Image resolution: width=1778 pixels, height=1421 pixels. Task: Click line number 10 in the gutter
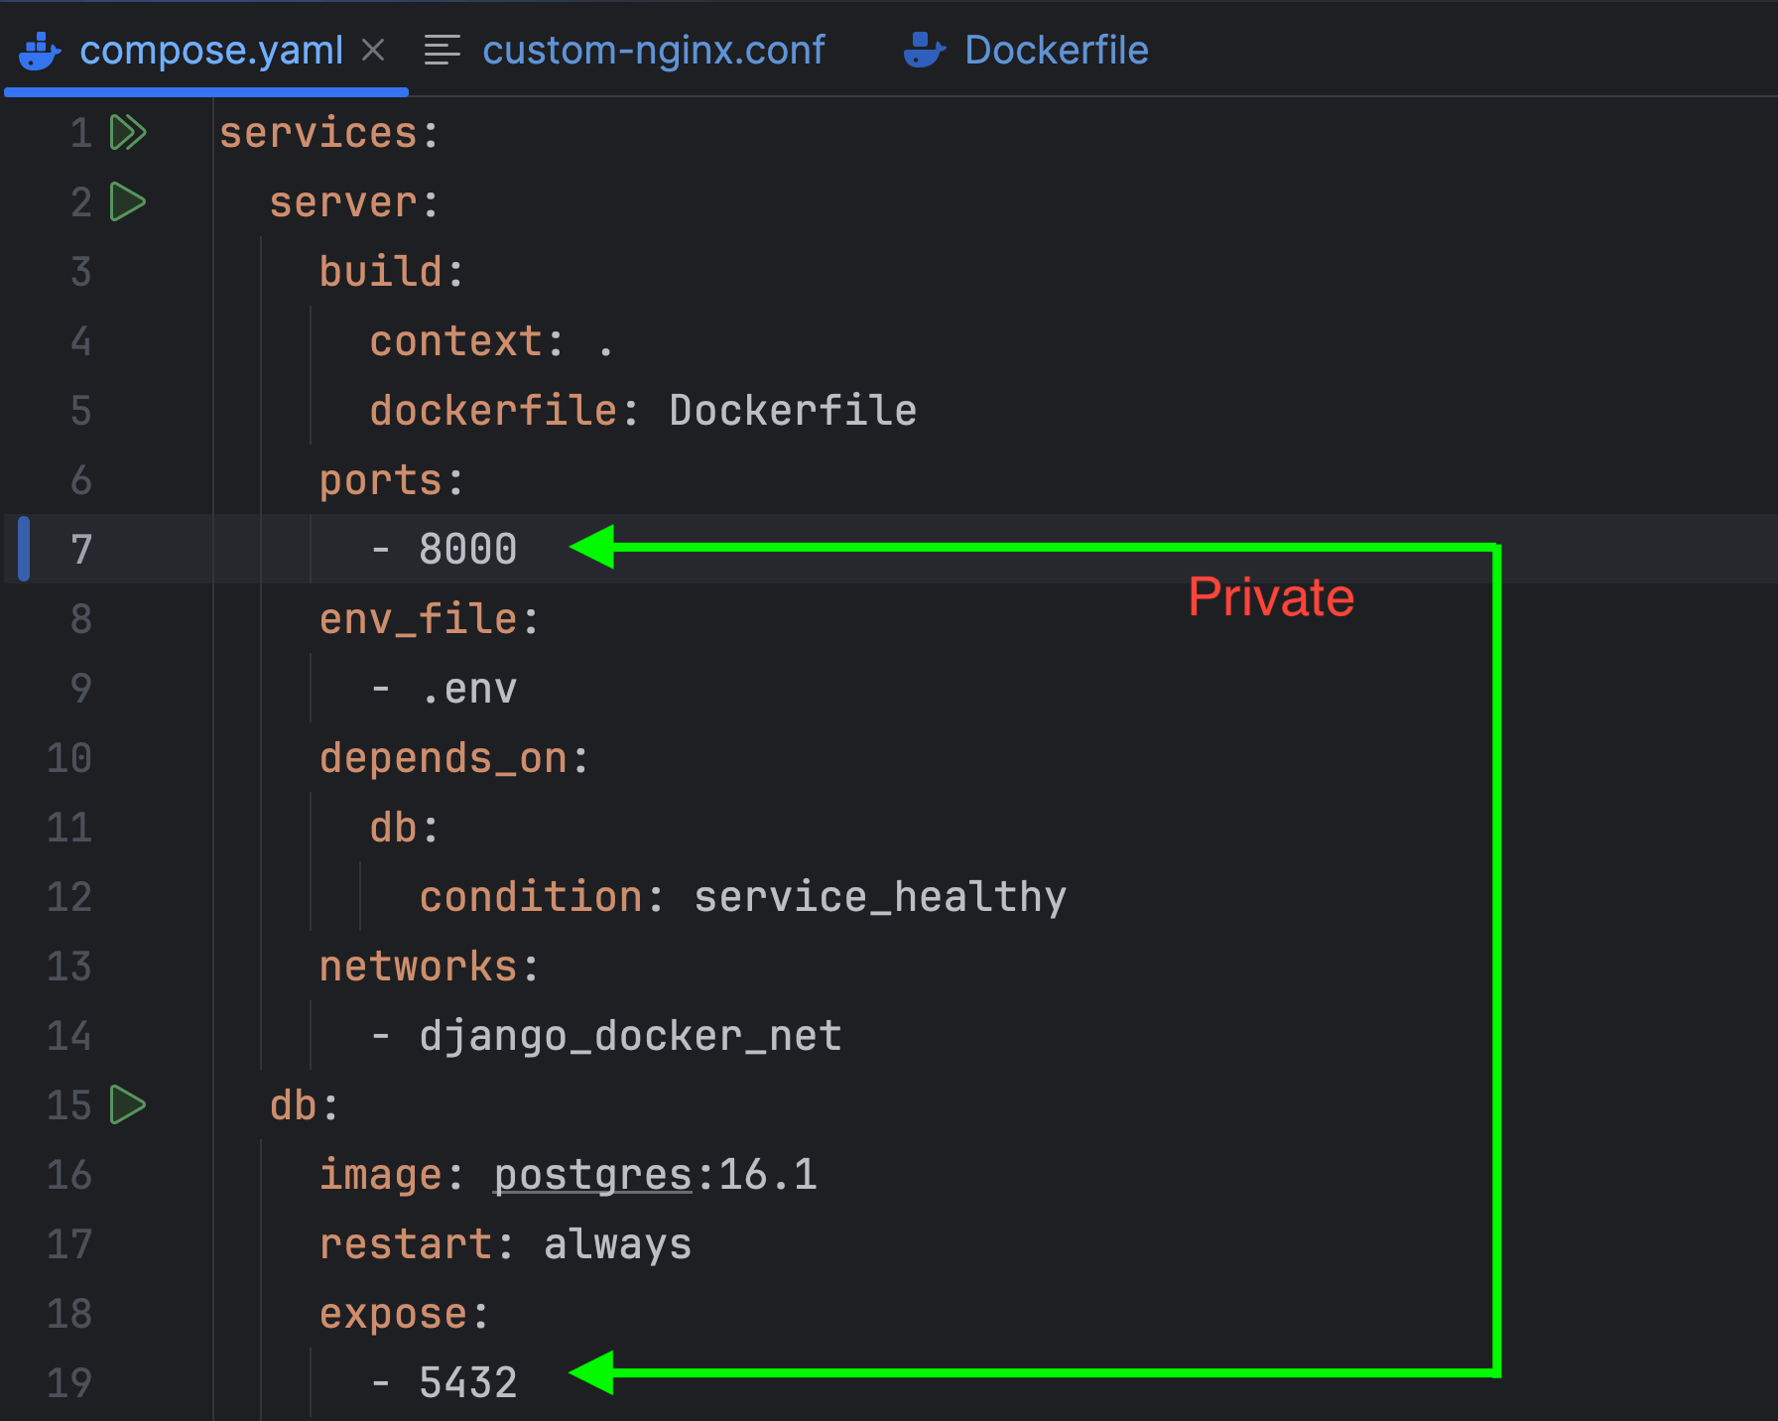(68, 758)
